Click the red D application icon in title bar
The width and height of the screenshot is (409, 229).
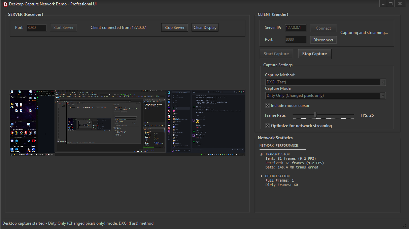point(5,4)
